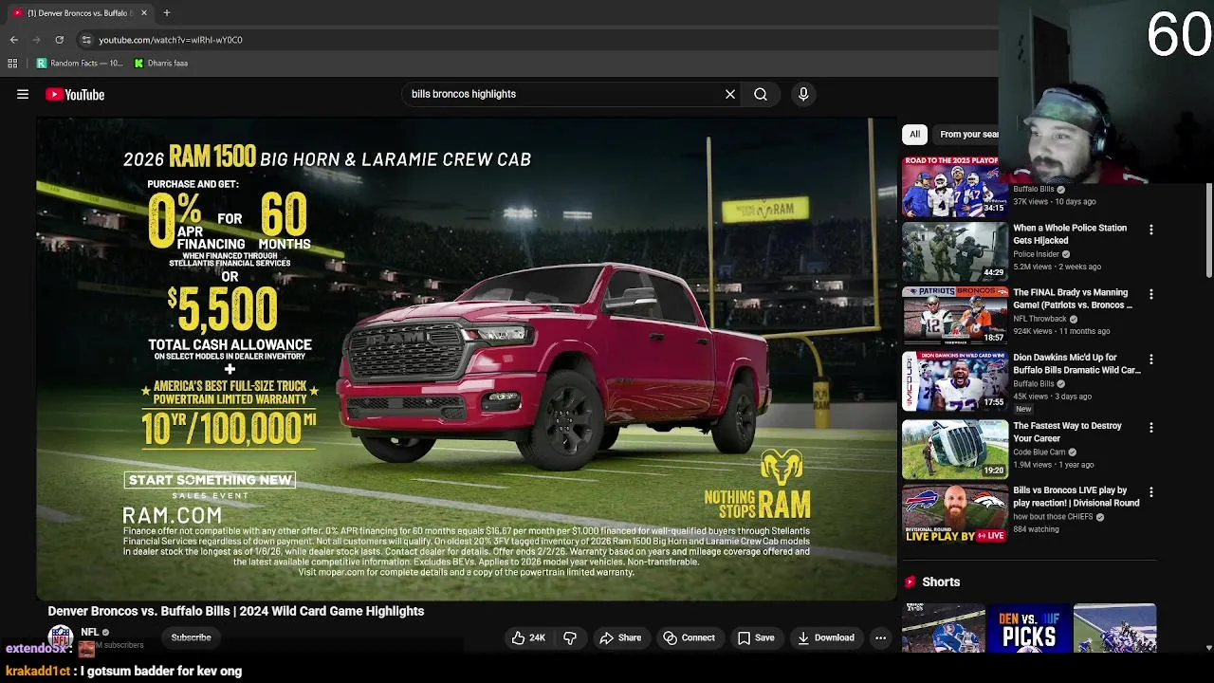The width and height of the screenshot is (1214, 683).
Task: Open the NFL channel name link
Action: (x=89, y=632)
